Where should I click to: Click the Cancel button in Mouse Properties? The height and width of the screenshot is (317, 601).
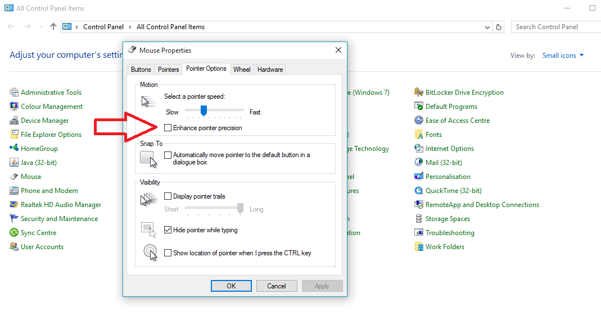point(276,286)
